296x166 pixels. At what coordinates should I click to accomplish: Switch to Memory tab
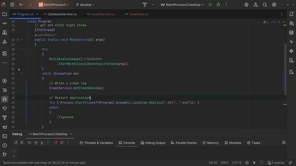tap(211, 143)
